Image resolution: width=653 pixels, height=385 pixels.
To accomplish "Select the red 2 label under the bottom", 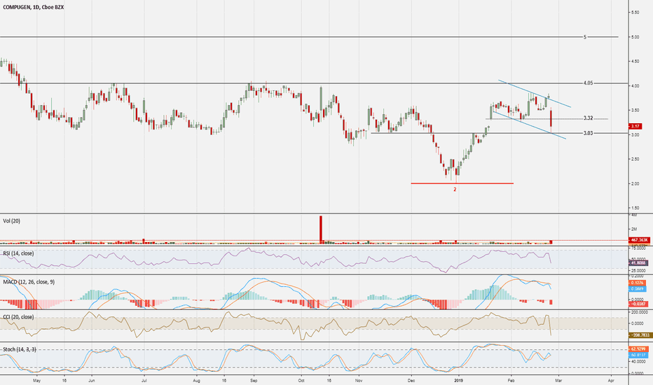I will (455, 190).
